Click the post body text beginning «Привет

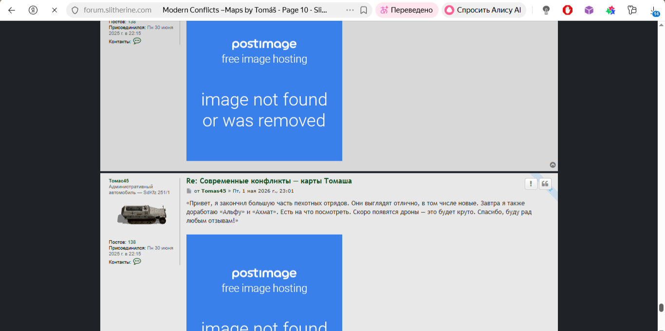pyautogui.click(x=359, y=212)
